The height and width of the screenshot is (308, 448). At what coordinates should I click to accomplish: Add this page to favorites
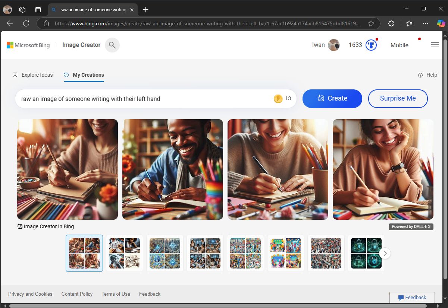(371, 23)
